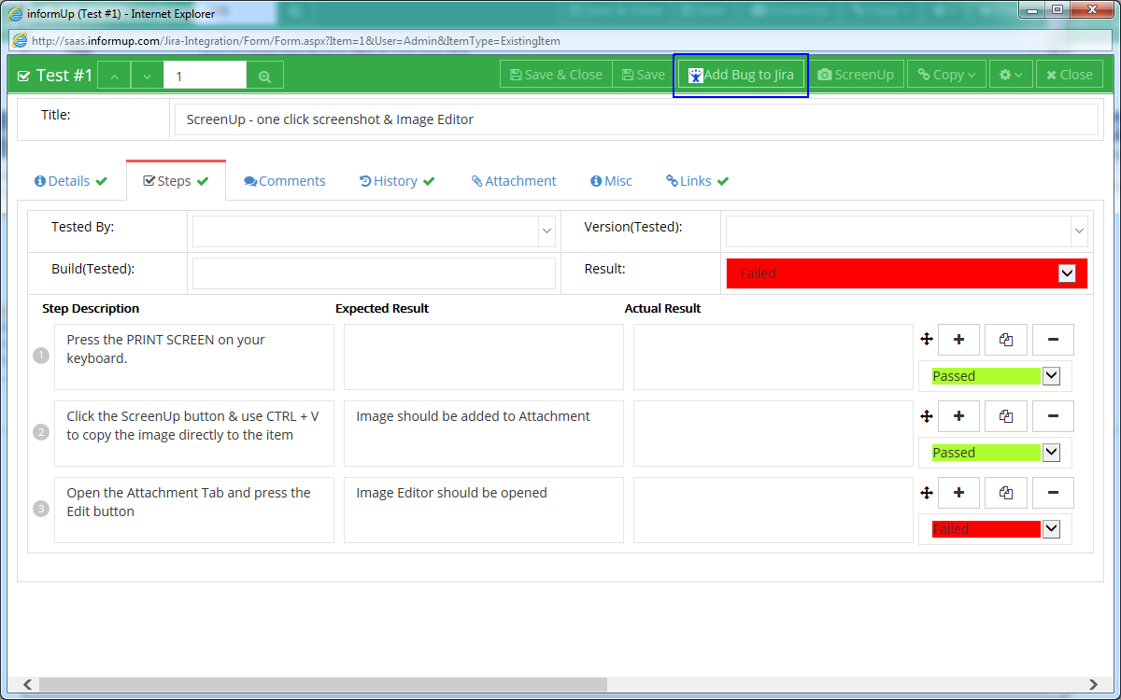
Task: Add Bug to Jira
Action: [741, 75]
